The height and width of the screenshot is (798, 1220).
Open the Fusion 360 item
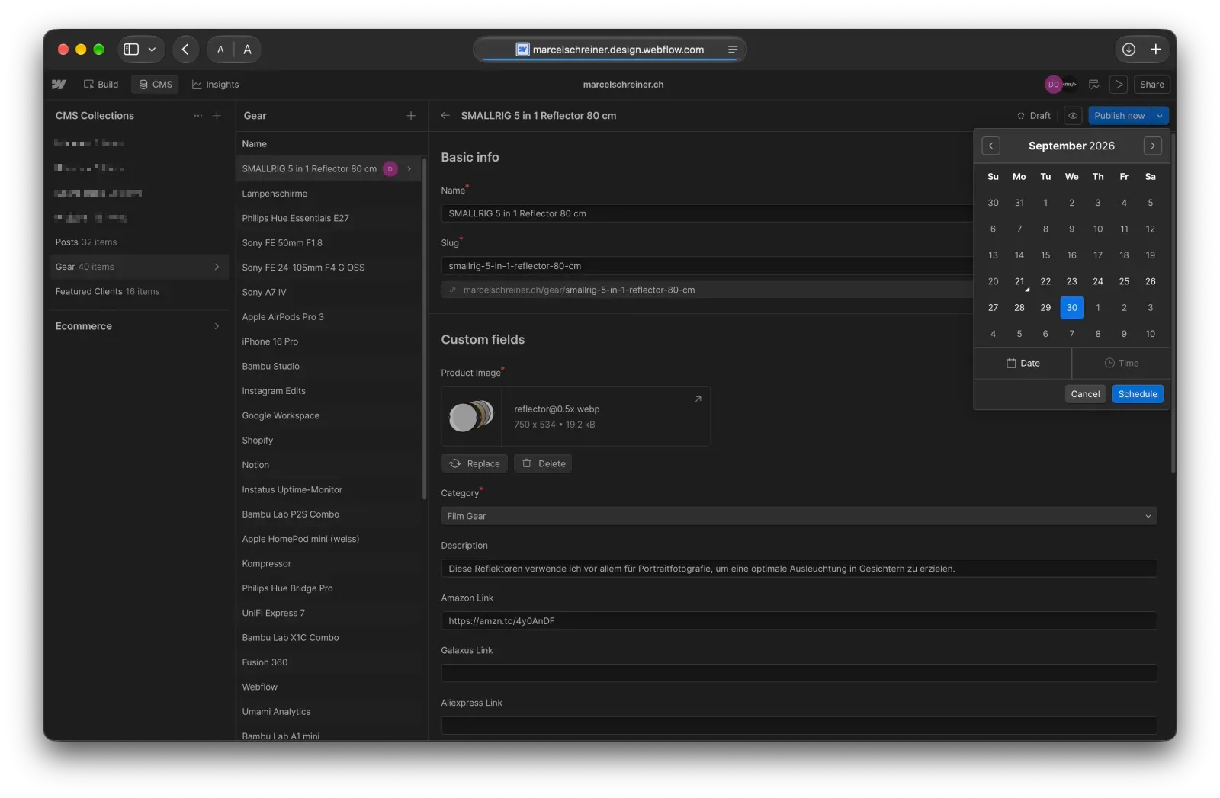pyautogui.click(x=329, y=663)
